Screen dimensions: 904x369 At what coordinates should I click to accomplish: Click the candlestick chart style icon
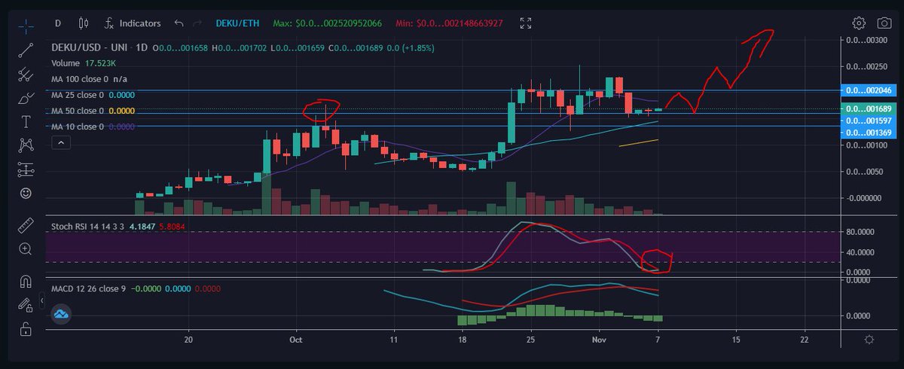pos(83,23)
